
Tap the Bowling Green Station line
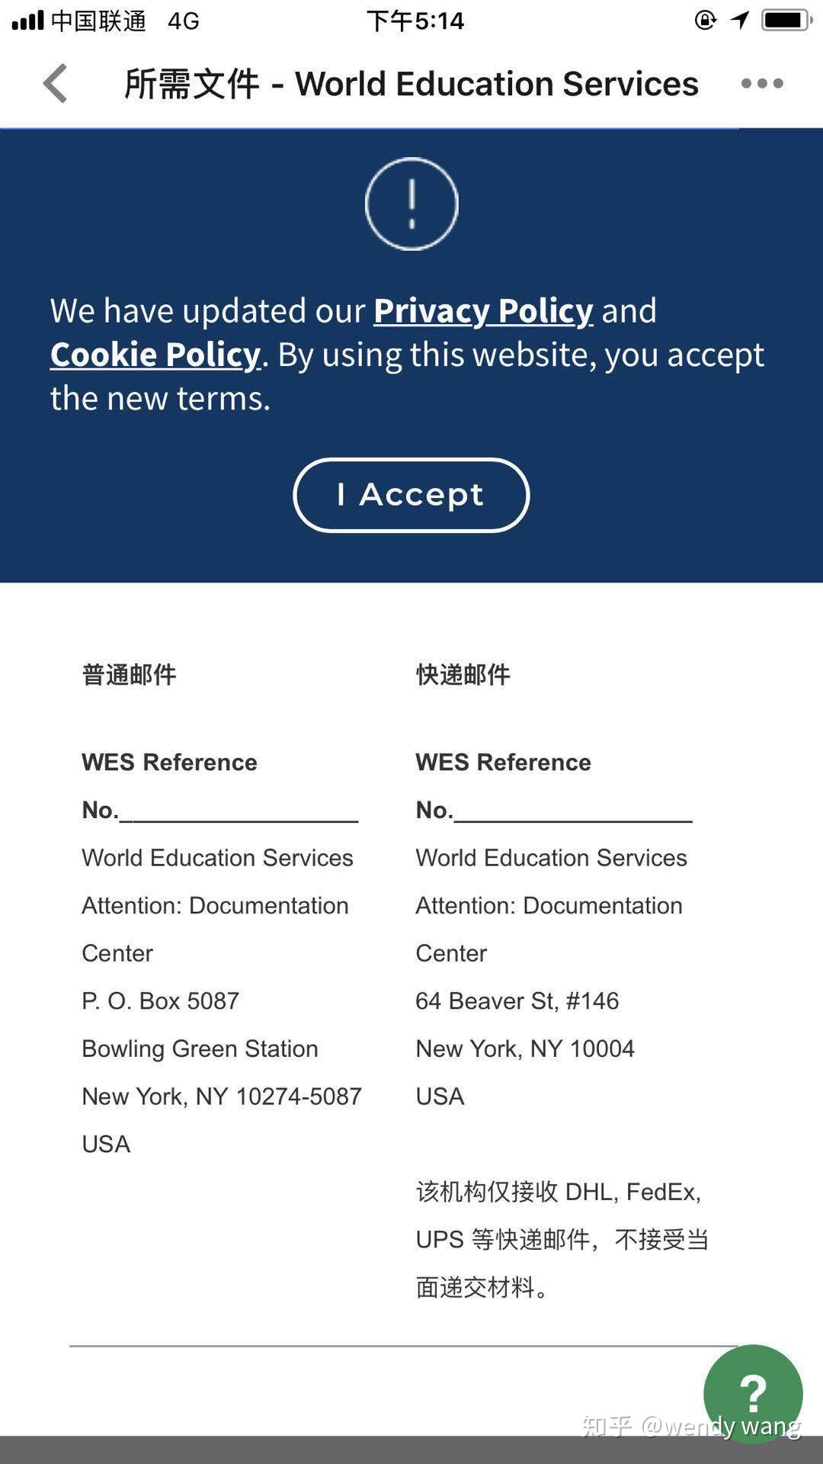200,1048
